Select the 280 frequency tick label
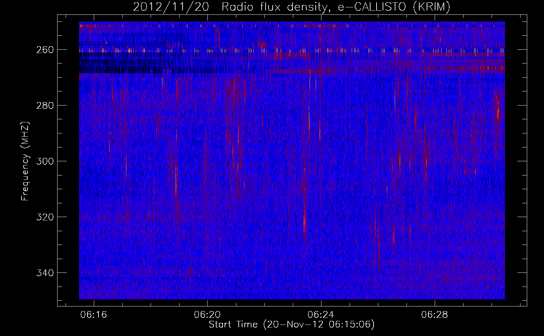 [45, 106]
